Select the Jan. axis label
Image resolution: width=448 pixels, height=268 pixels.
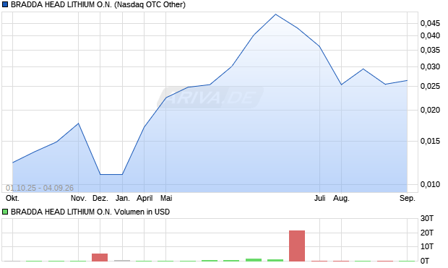pos(123,198)
